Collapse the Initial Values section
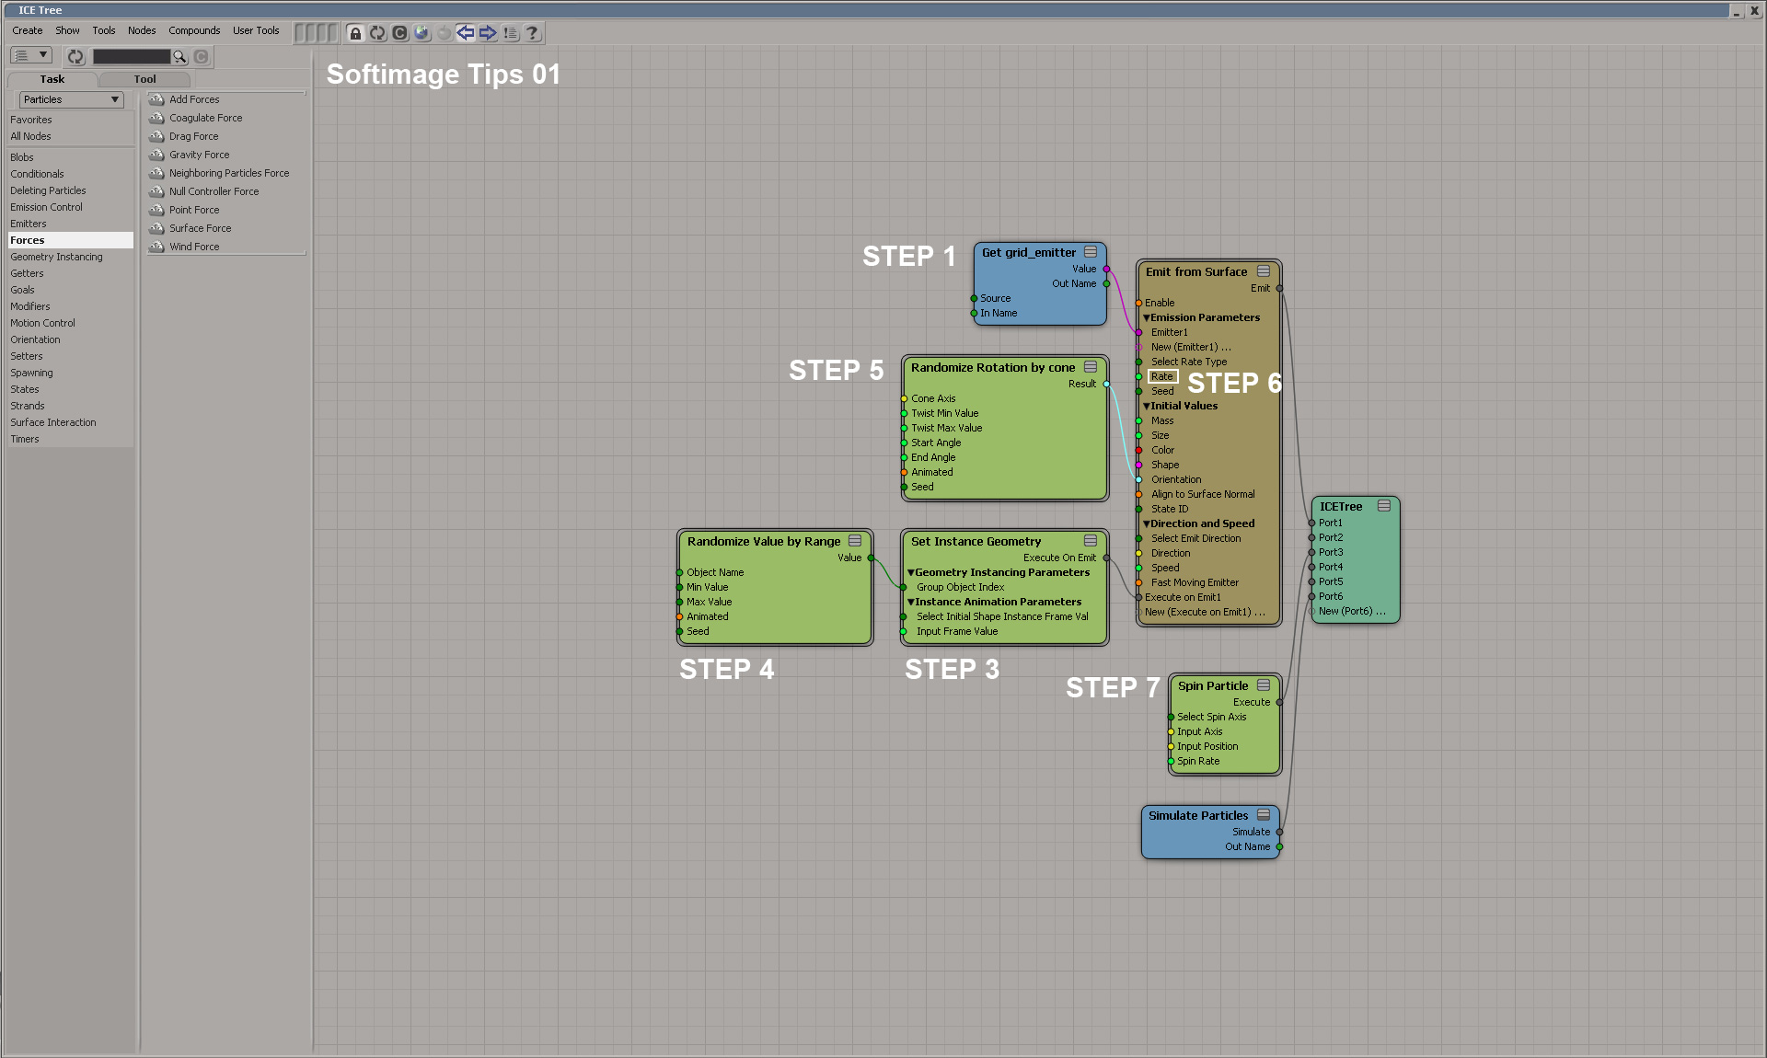The width and height of the screenshot is (1767, 1058). [x=1147, y=406]
